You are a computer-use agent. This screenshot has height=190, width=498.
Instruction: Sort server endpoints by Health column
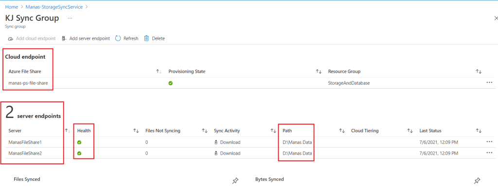click(136, 130)
